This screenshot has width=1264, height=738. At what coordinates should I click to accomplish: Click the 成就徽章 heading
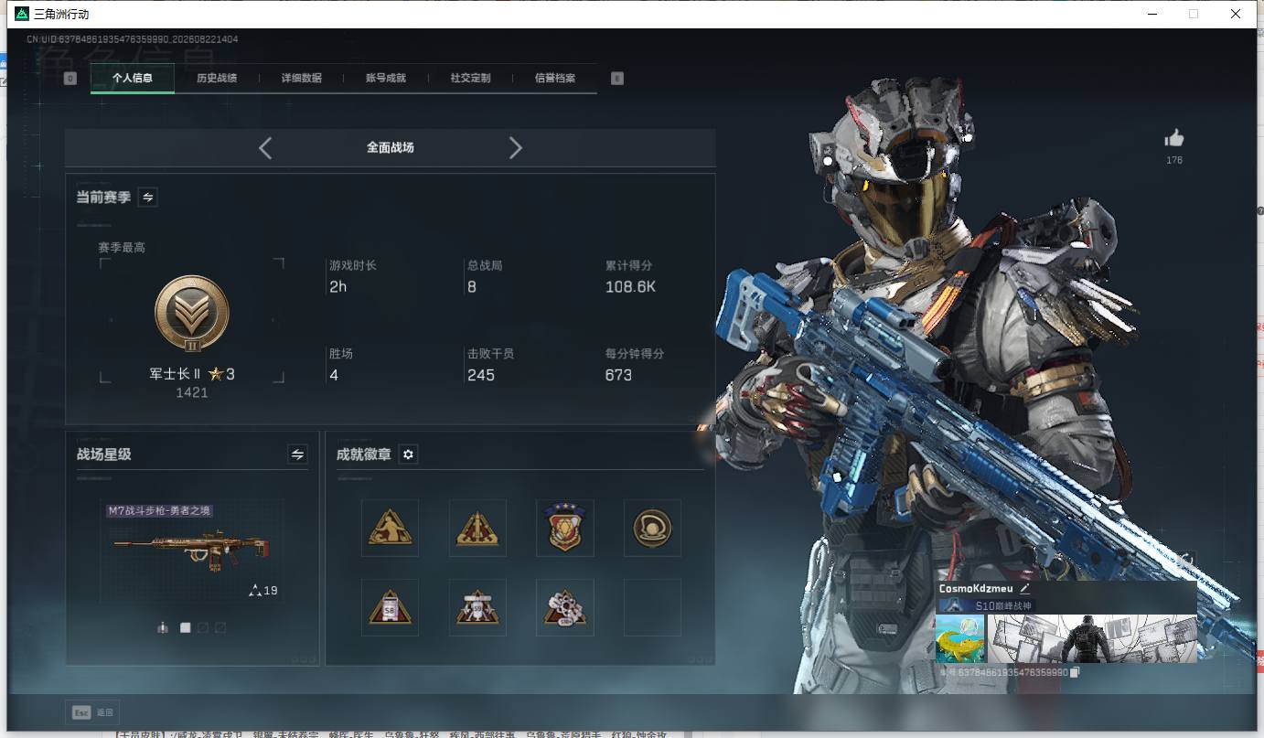[x=364, y=454]
